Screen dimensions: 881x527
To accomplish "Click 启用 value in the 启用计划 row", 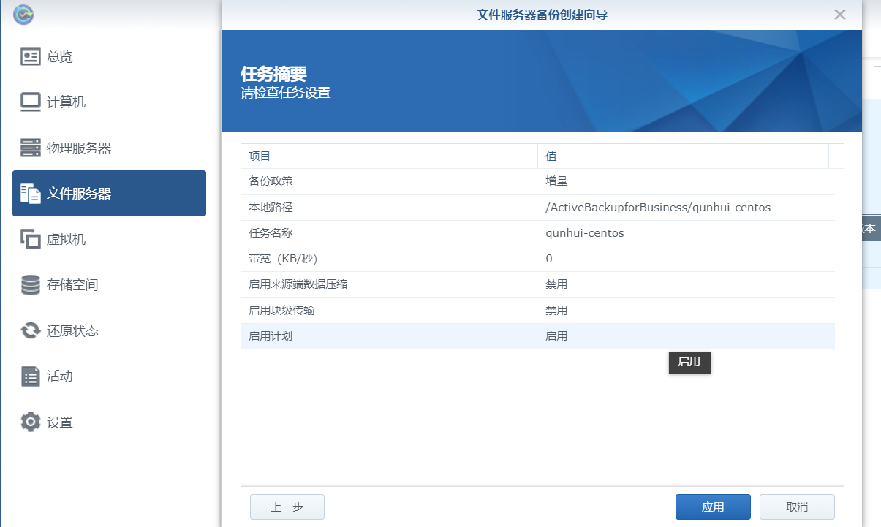I will pyautogui.click(x=556, y=336).
